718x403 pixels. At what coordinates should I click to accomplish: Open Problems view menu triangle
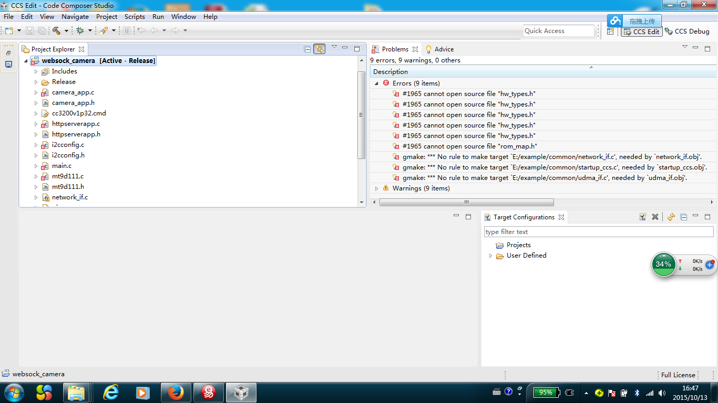[684, 47]
